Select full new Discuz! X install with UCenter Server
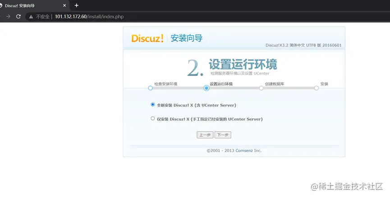390x198 pixels. point(153,105)
